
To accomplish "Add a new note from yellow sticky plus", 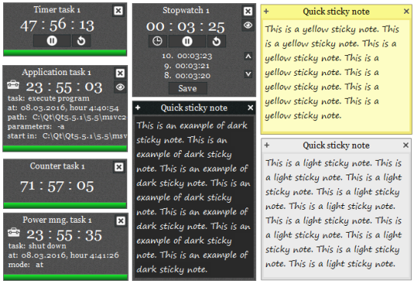I will pyautogui.click(x=266, y=11).
